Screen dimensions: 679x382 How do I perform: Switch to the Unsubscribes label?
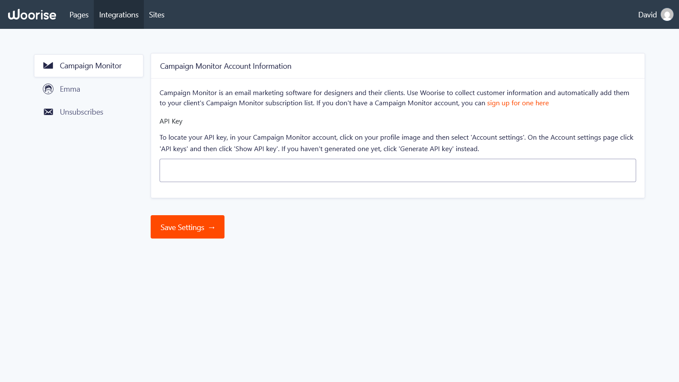[x=81, y=112]
